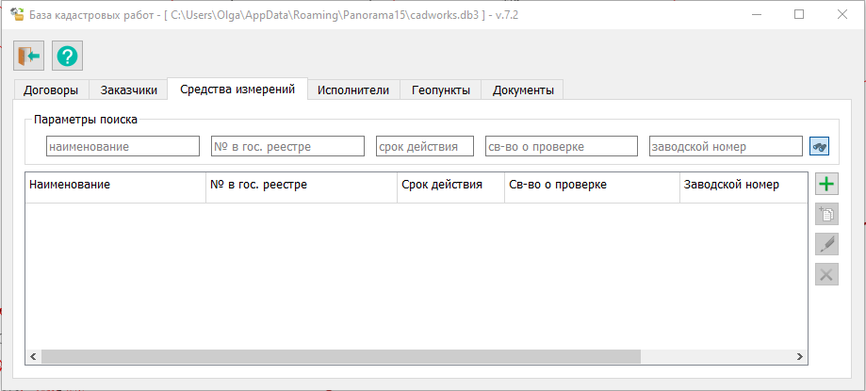Image resolution: width=866 pixels, height=391 pixels.
Task: Click the horizontal scrollbar right arrow
Action: click(800, 357)
